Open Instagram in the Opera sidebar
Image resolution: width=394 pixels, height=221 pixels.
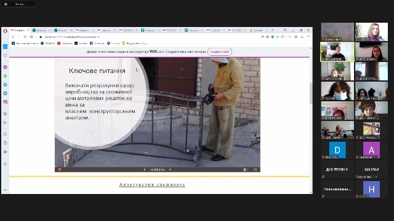point(5,102)
